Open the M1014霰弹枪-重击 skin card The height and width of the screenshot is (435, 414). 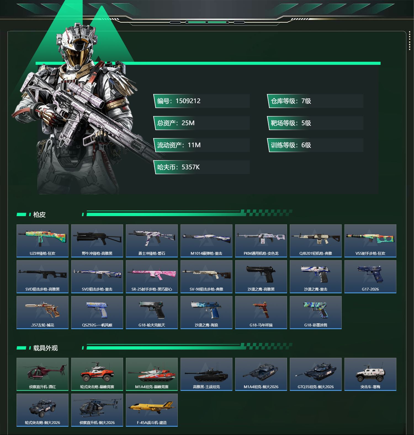pos(206,241)
